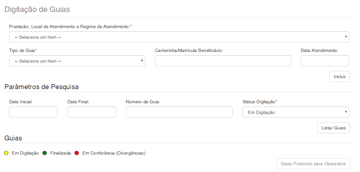This screenshot has height=172, width=360.
Task: Click the Parâmetros de Pesquisa section heading
Action: [41, 87]
